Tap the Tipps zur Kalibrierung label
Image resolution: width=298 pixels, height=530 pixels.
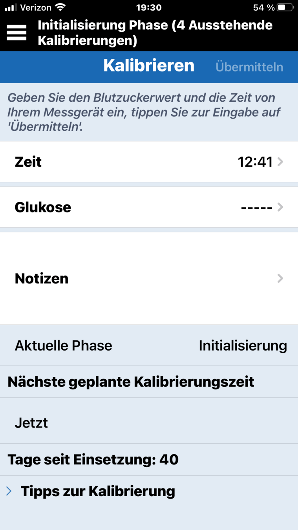click(x=98, y=491)
